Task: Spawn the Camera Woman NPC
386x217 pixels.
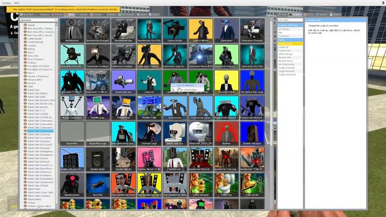Action: (x=201, y=31)
